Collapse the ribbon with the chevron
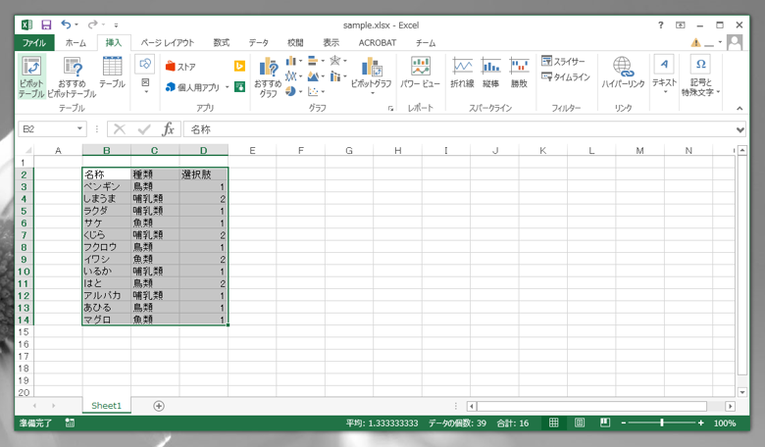The height and width of the screenshot is (447, 765). pos(739,109)
